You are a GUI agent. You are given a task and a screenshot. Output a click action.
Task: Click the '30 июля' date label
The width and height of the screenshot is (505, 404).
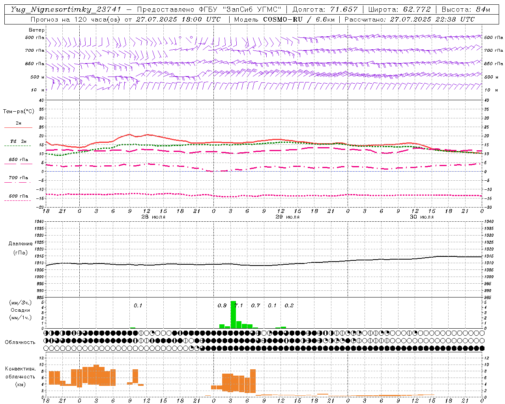click(422, 217)
